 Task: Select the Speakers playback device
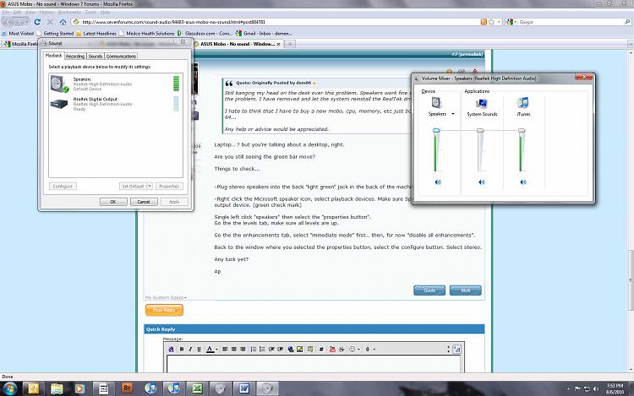coord(116,84)
